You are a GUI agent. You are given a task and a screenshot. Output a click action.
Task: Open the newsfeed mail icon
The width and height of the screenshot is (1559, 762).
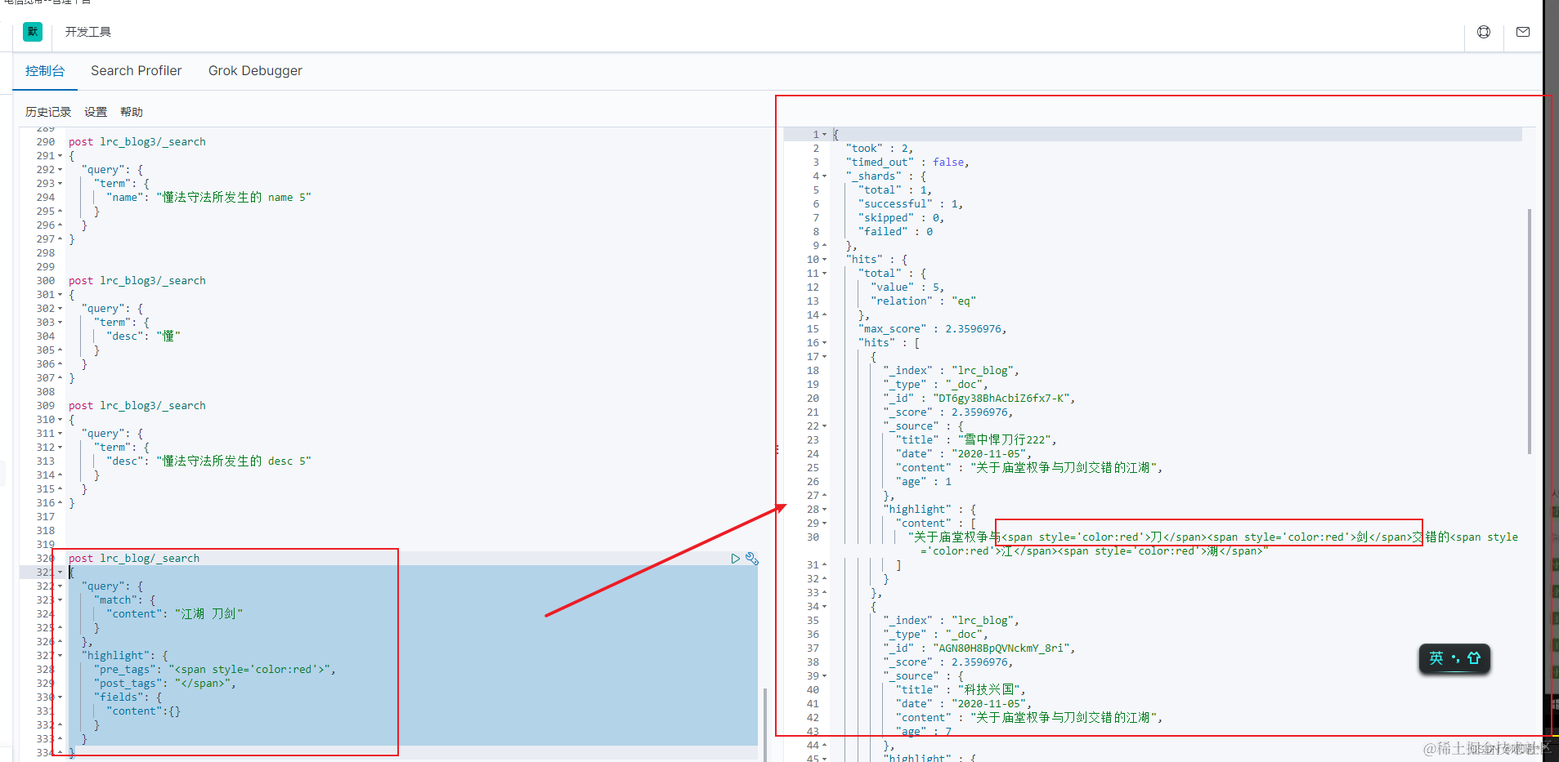[x=1523, y=32]
